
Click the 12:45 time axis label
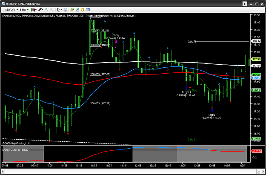click(x=167, y=166)
